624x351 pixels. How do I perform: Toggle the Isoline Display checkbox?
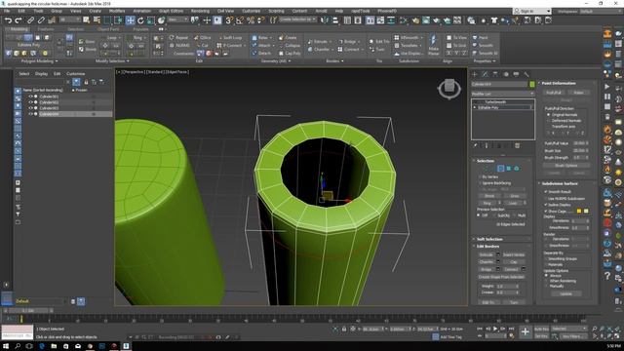546,205
